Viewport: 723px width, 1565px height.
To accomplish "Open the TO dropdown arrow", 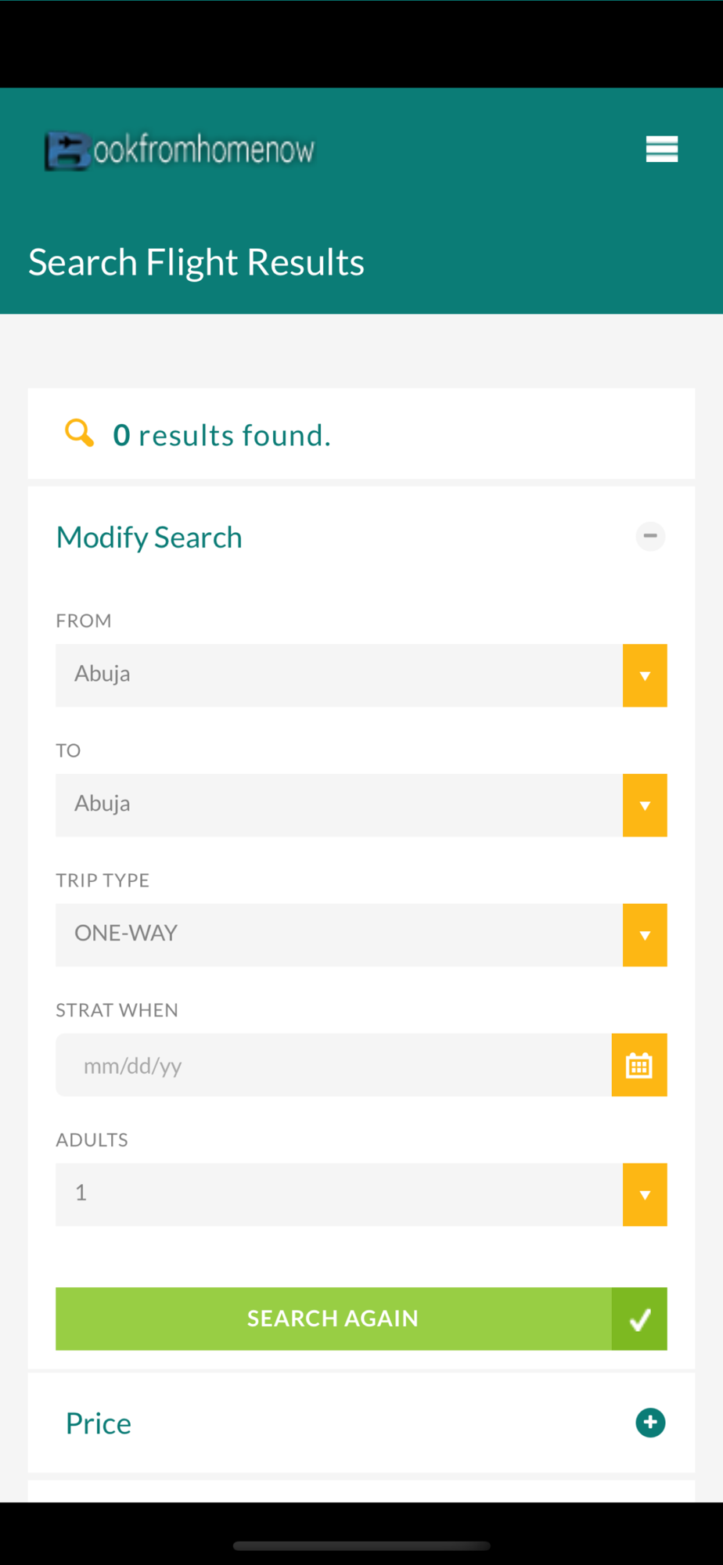I will [x=645, y=805].
